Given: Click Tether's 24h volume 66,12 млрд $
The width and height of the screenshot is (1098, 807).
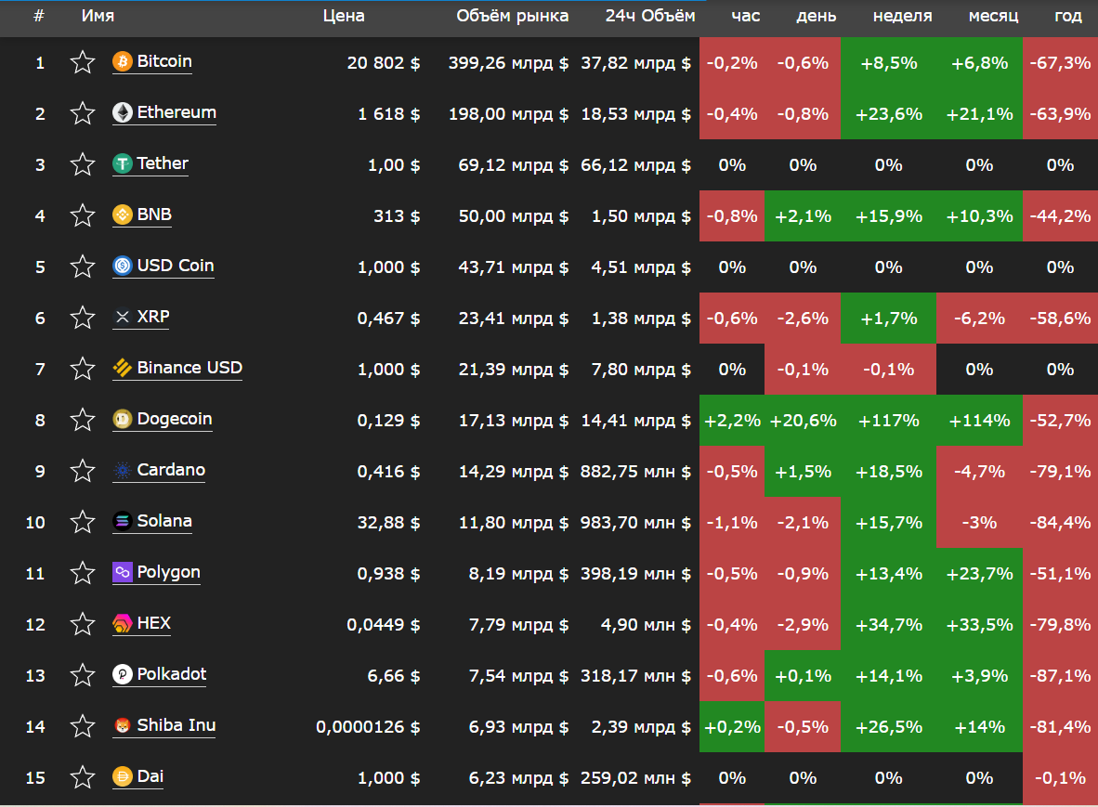Looking at the screenshot, I should point(635,165).
